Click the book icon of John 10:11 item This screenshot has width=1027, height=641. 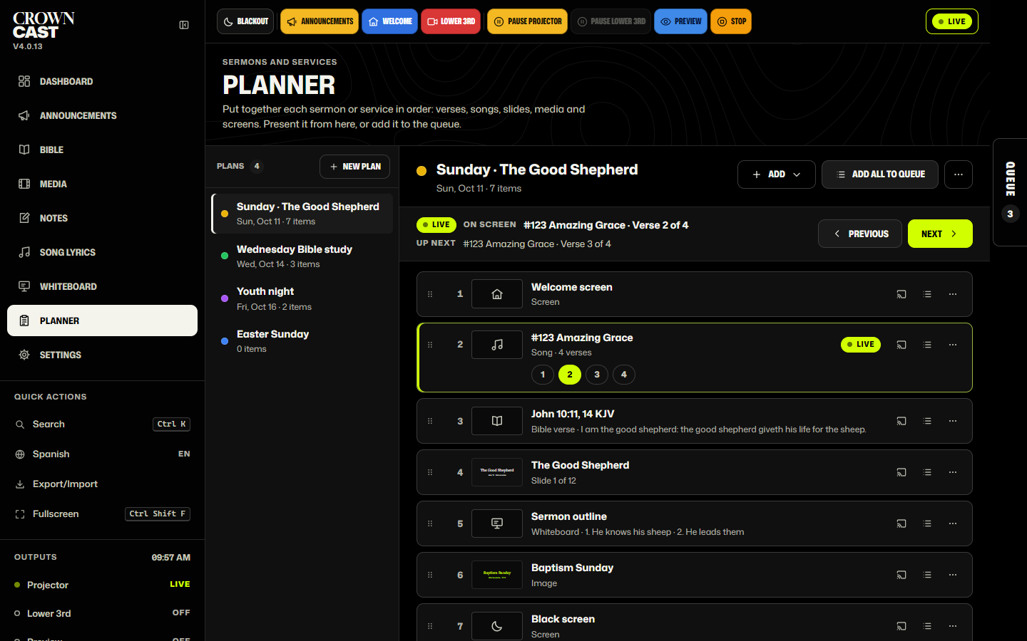(x=497, y=421)
